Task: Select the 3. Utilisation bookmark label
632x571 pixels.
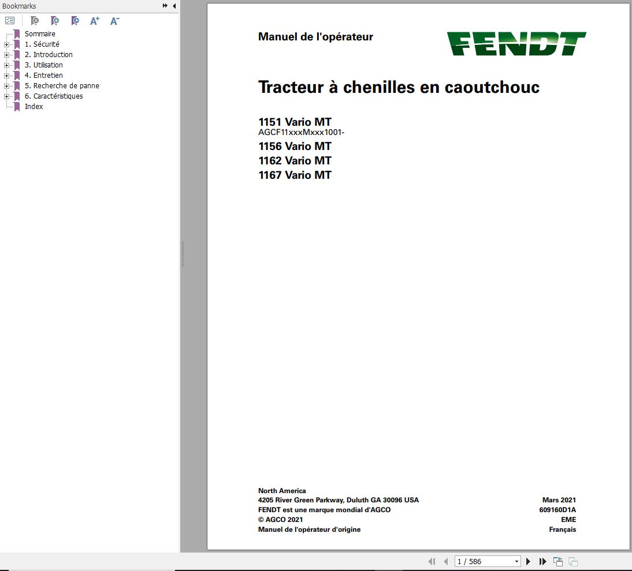Action: (x=43, y=65)
